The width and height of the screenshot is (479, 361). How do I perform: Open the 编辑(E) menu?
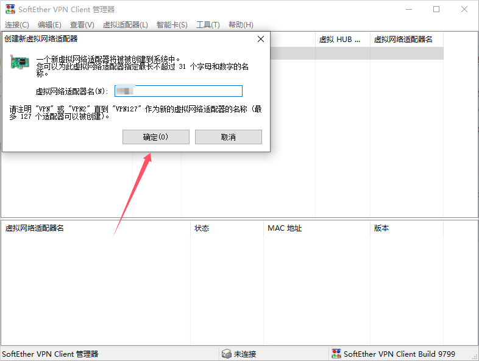(49, 25)
